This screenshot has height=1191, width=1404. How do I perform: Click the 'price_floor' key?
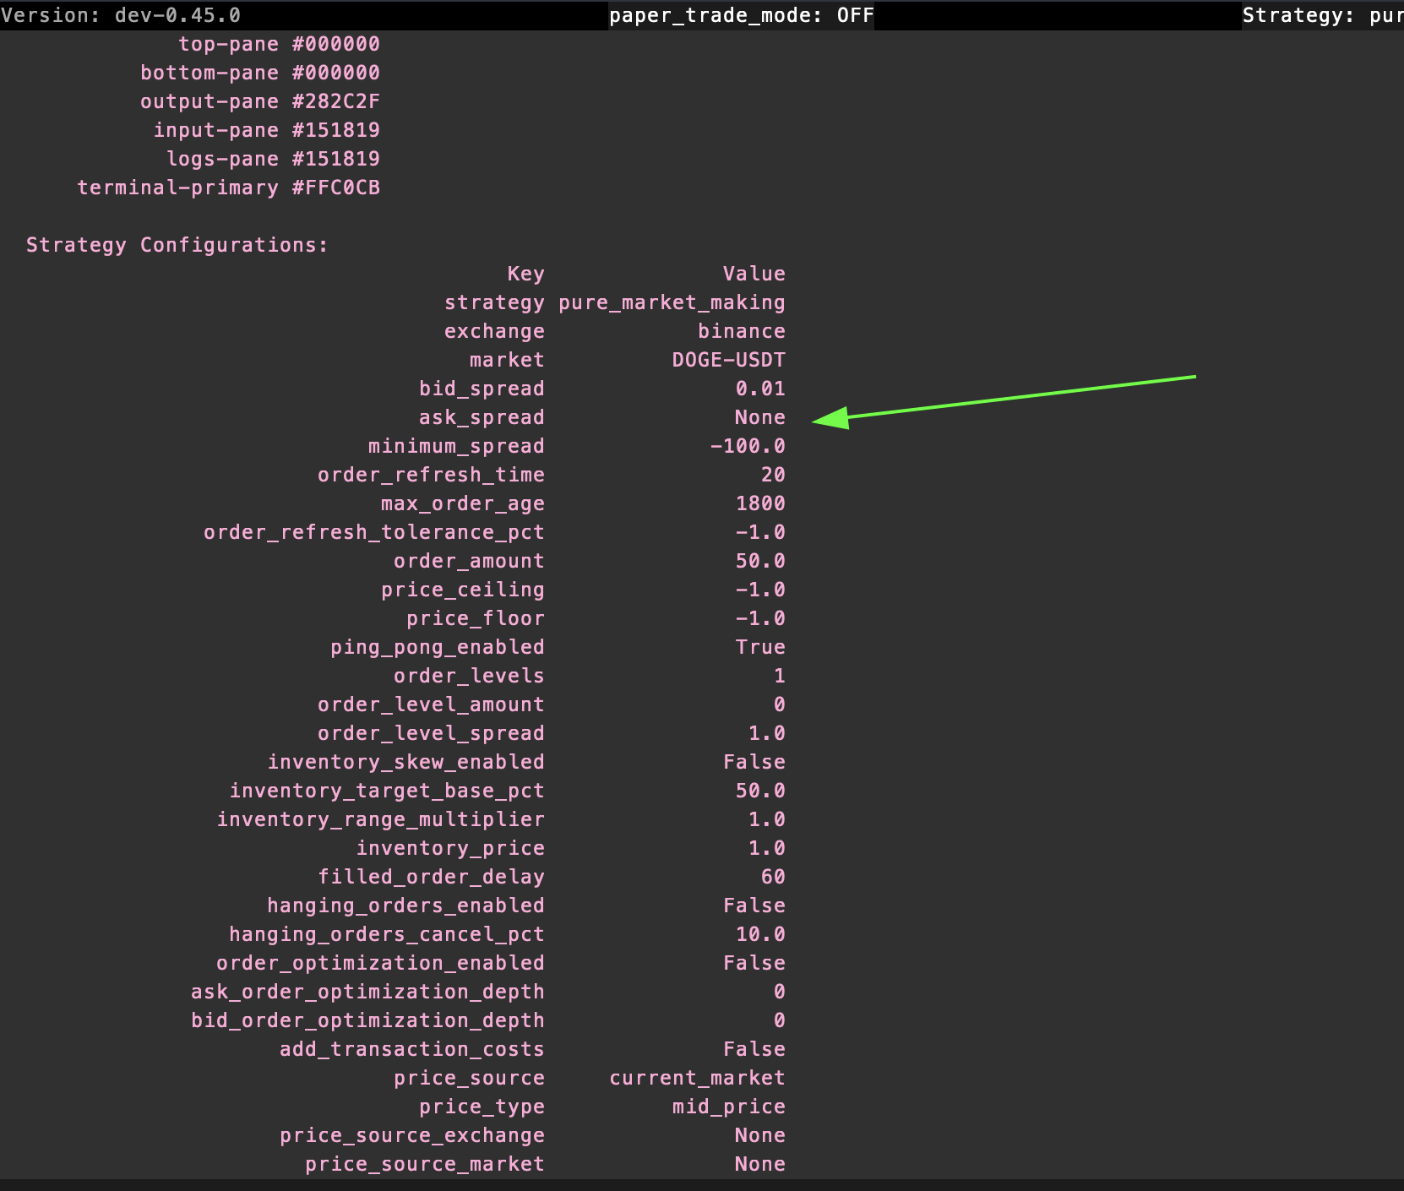coord(476,618)
